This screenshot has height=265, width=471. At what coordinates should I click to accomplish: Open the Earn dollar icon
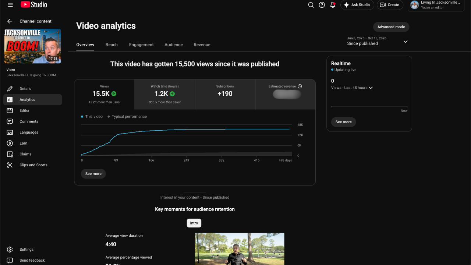pos(10,143)
